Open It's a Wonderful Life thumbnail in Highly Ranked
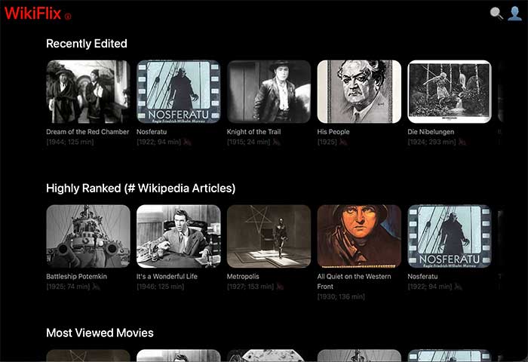 coord(179,236)
